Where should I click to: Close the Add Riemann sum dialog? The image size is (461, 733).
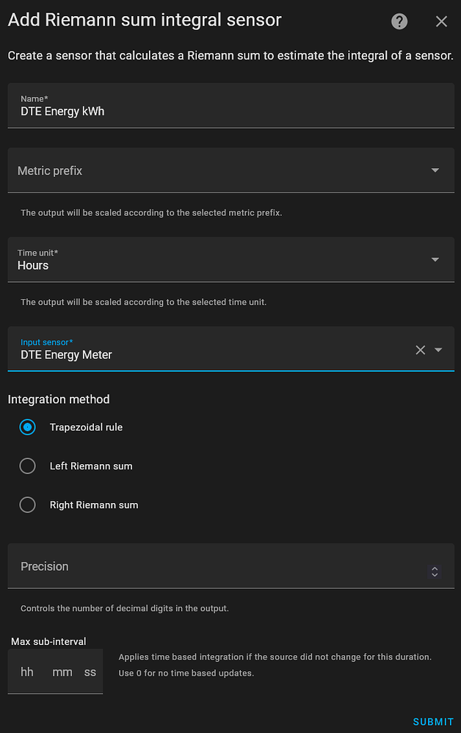pos(441,21)
